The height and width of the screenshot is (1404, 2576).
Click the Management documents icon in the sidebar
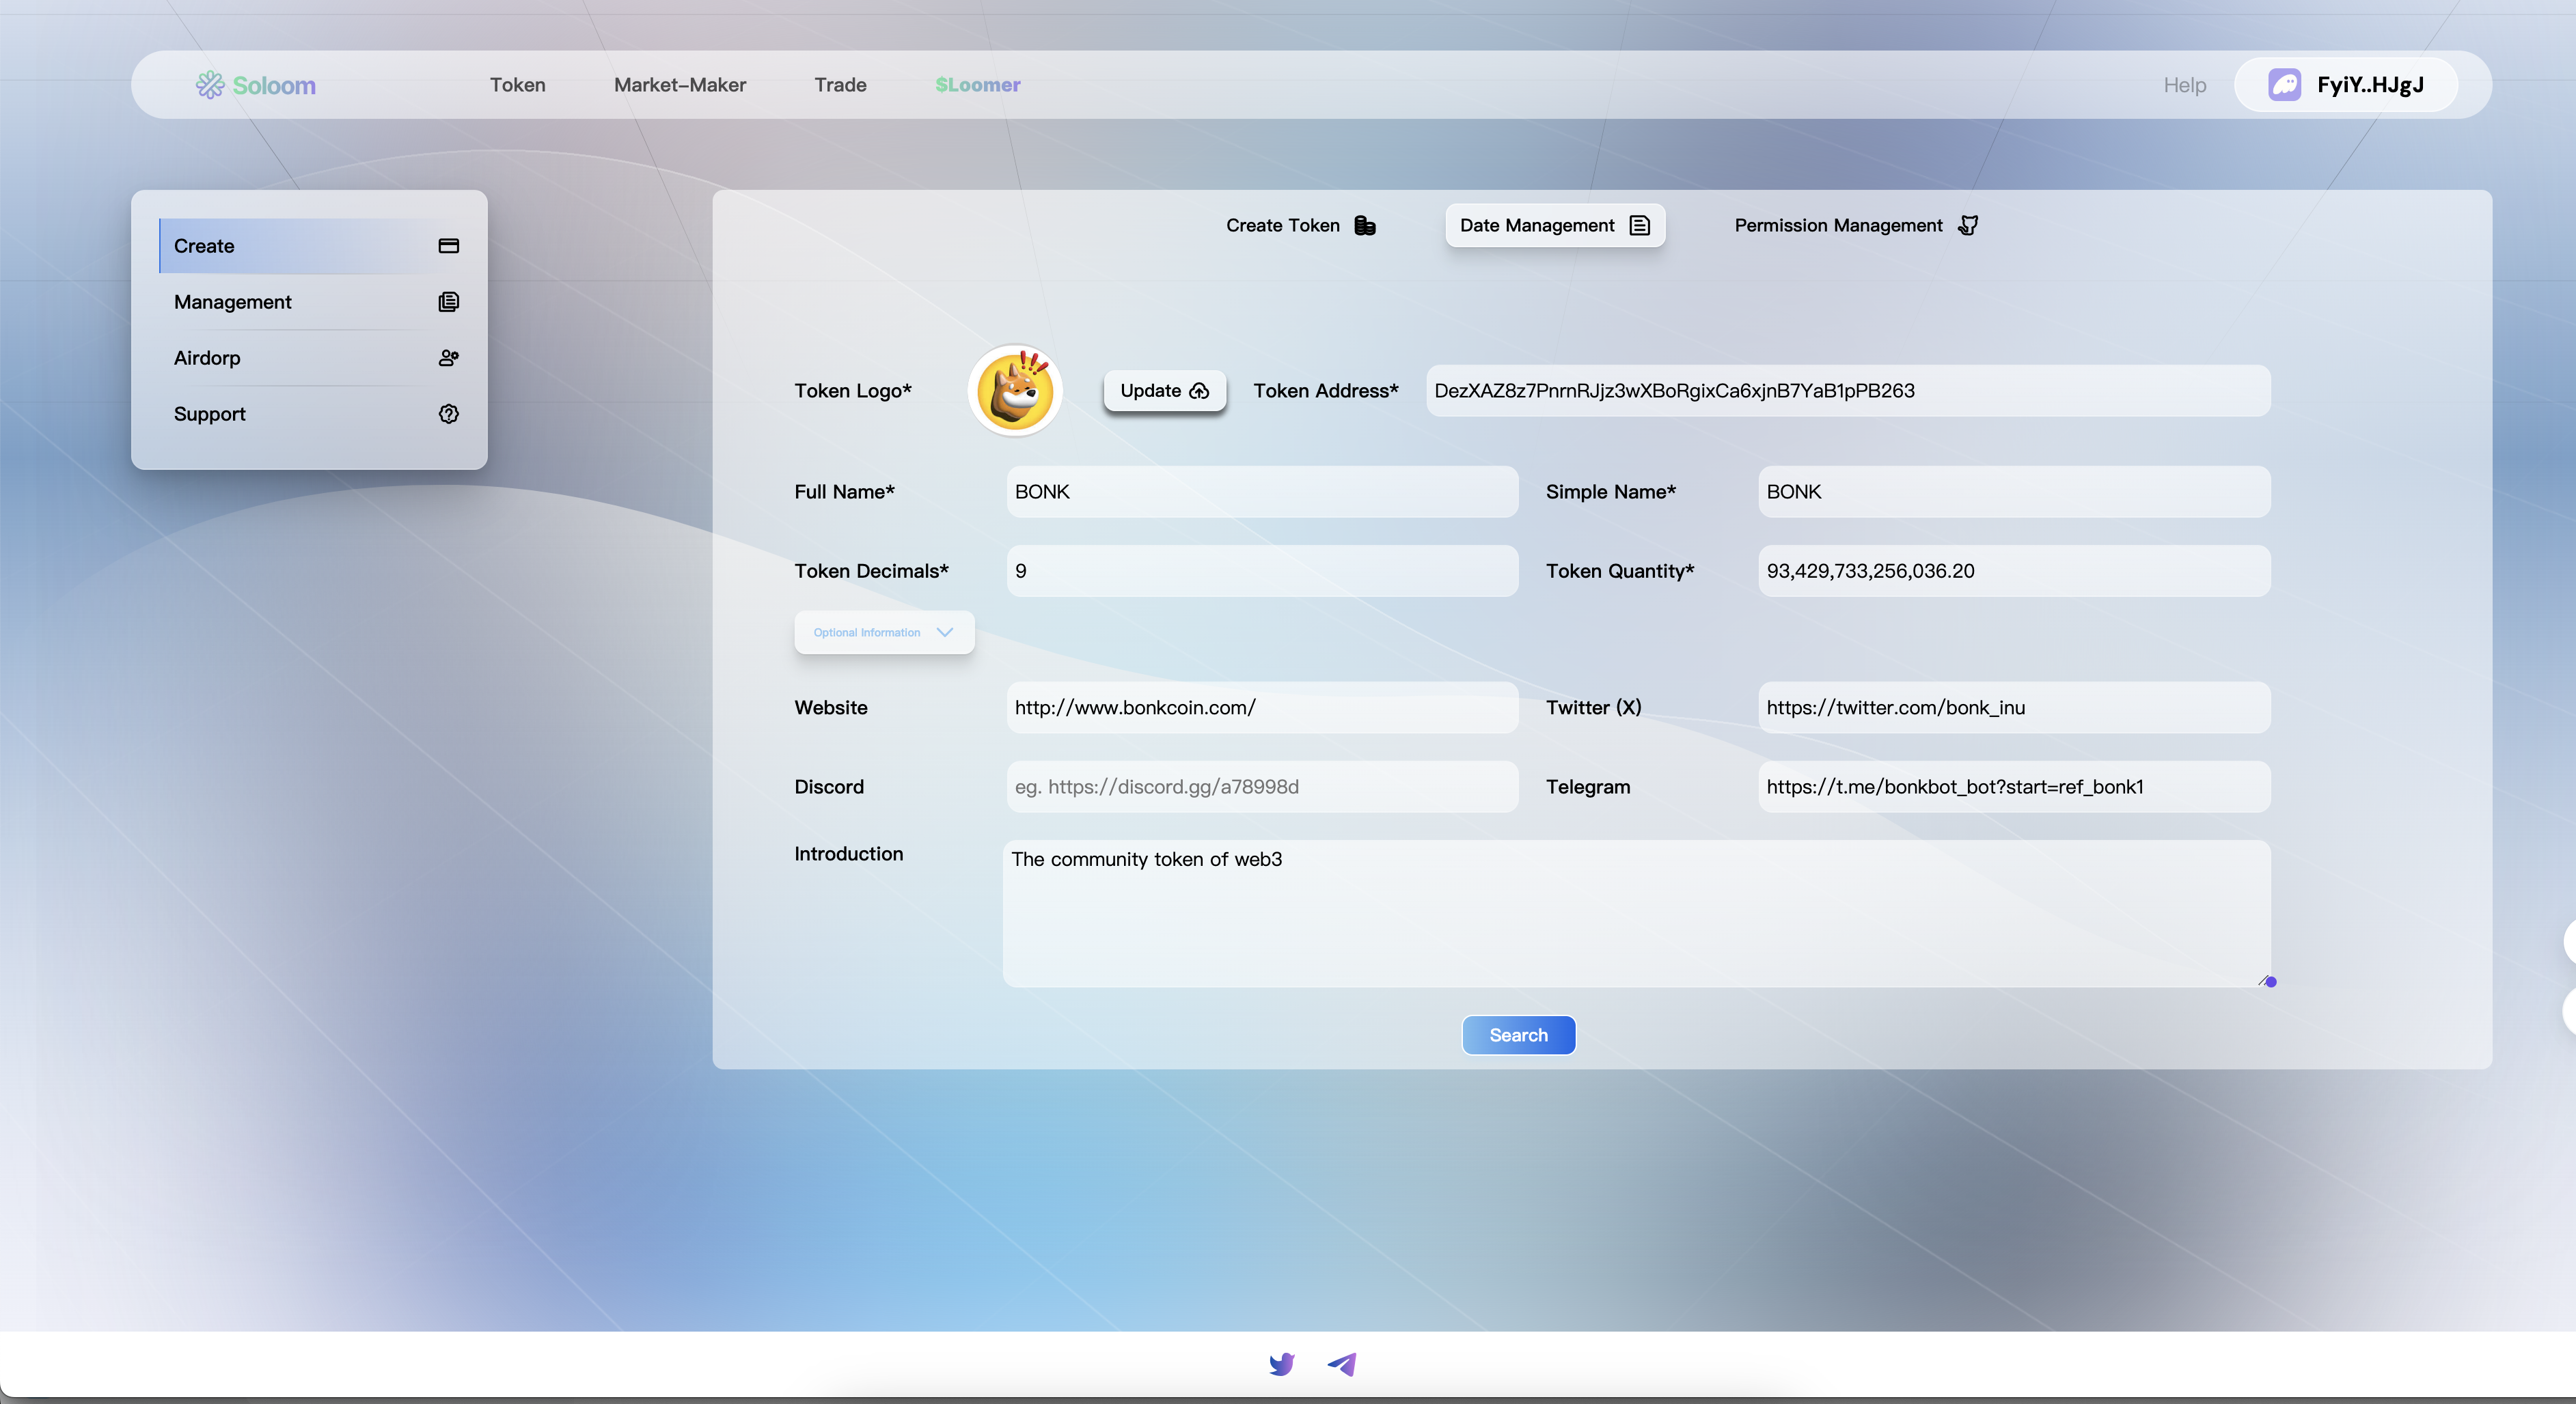click(448, 302)
